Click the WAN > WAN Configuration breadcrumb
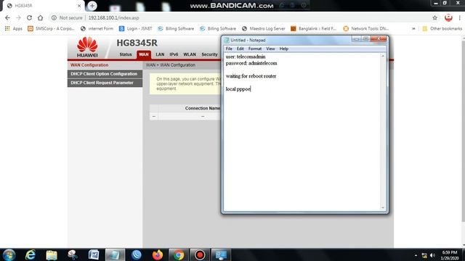Screen dimensions: 465x261 coord(171,65)
